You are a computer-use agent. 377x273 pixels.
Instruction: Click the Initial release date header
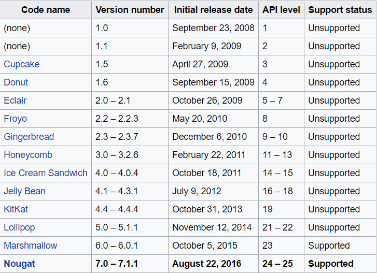214,10
